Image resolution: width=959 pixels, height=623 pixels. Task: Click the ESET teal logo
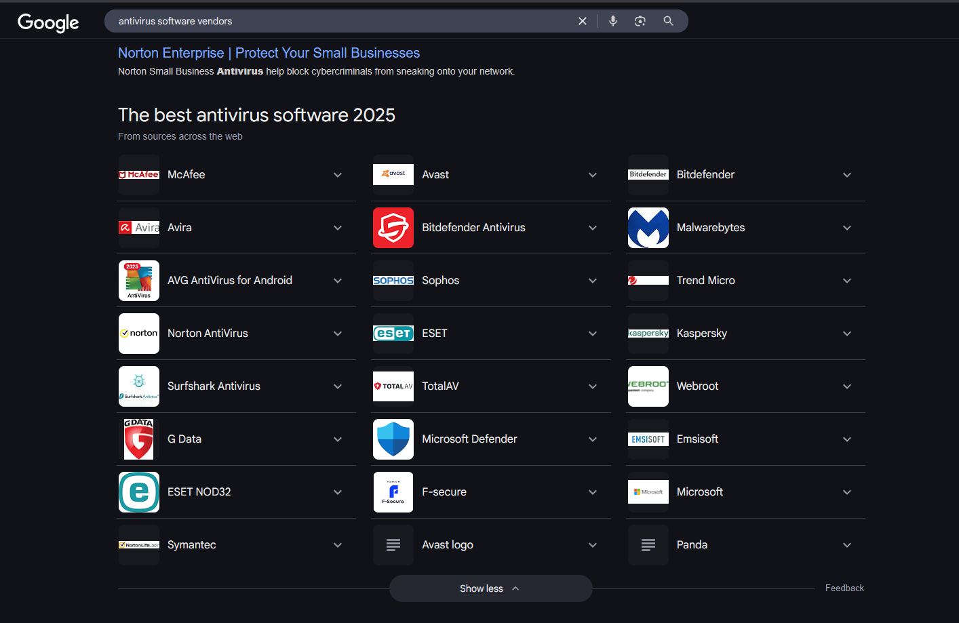click(393, 334)
